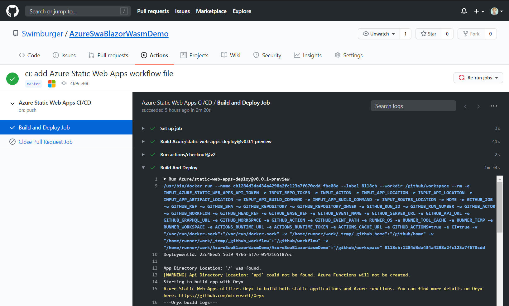Click the repository book icon
Viewport: 509px width, 306px height.
pos(15,33)
